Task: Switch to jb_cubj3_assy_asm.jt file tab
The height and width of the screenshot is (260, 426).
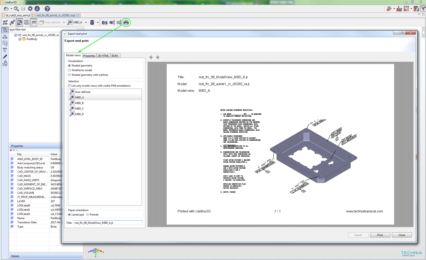Action: click(x=16, y=15)
